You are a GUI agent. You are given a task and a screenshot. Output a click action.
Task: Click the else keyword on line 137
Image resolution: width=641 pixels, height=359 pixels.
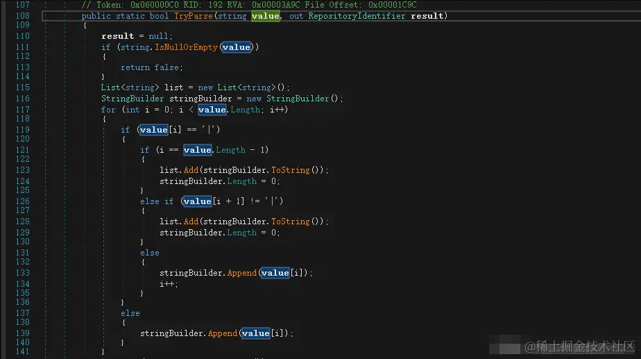130,313
